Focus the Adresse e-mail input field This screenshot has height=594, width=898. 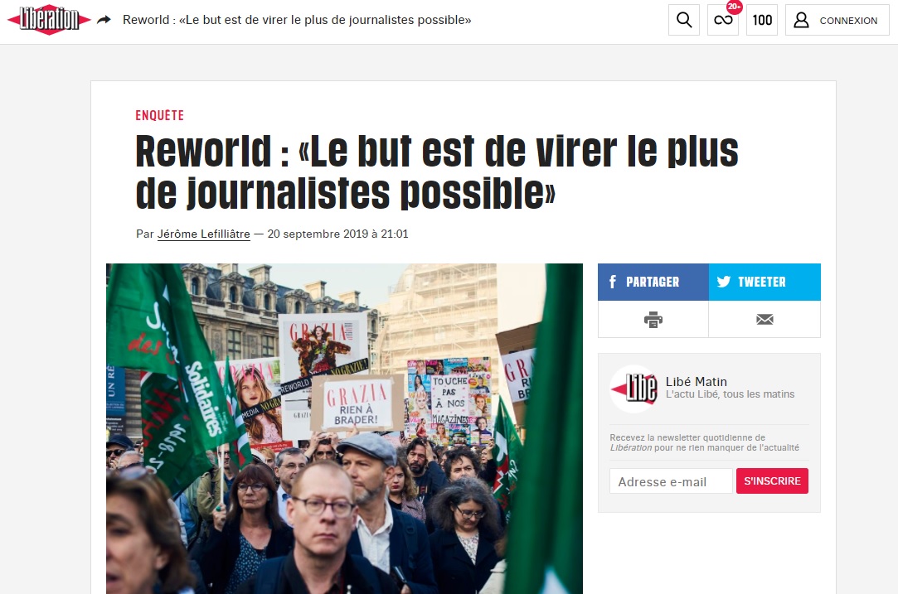click(671, 481)
